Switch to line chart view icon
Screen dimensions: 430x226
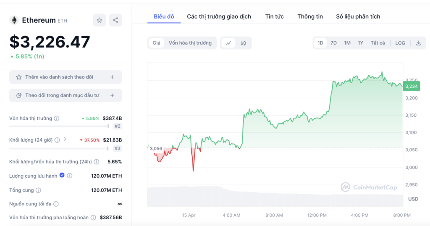[228, 43]
